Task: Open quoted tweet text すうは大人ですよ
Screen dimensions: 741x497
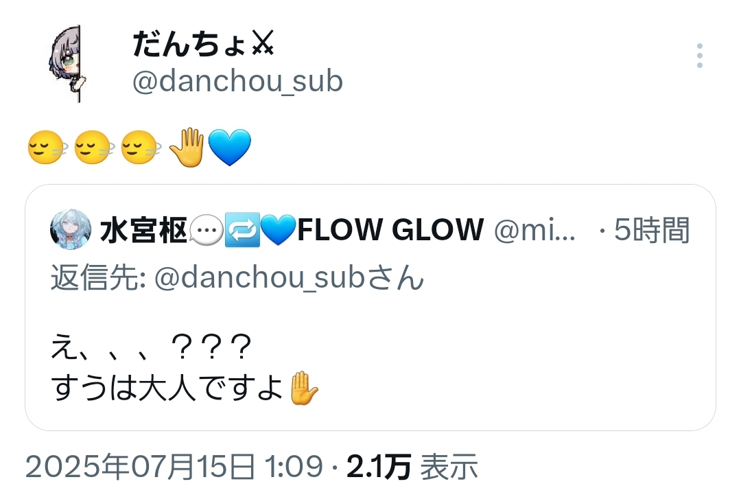Action: pyautogui.click(x=167, y=388)
